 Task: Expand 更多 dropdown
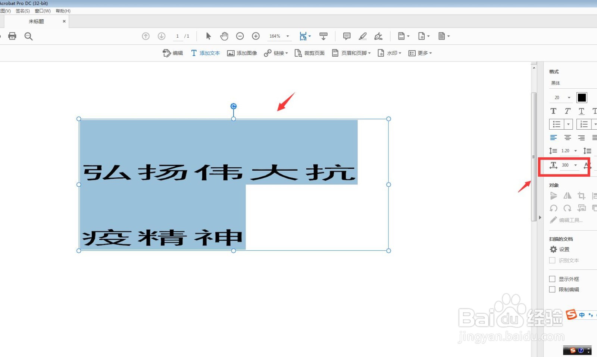[431, 53]
